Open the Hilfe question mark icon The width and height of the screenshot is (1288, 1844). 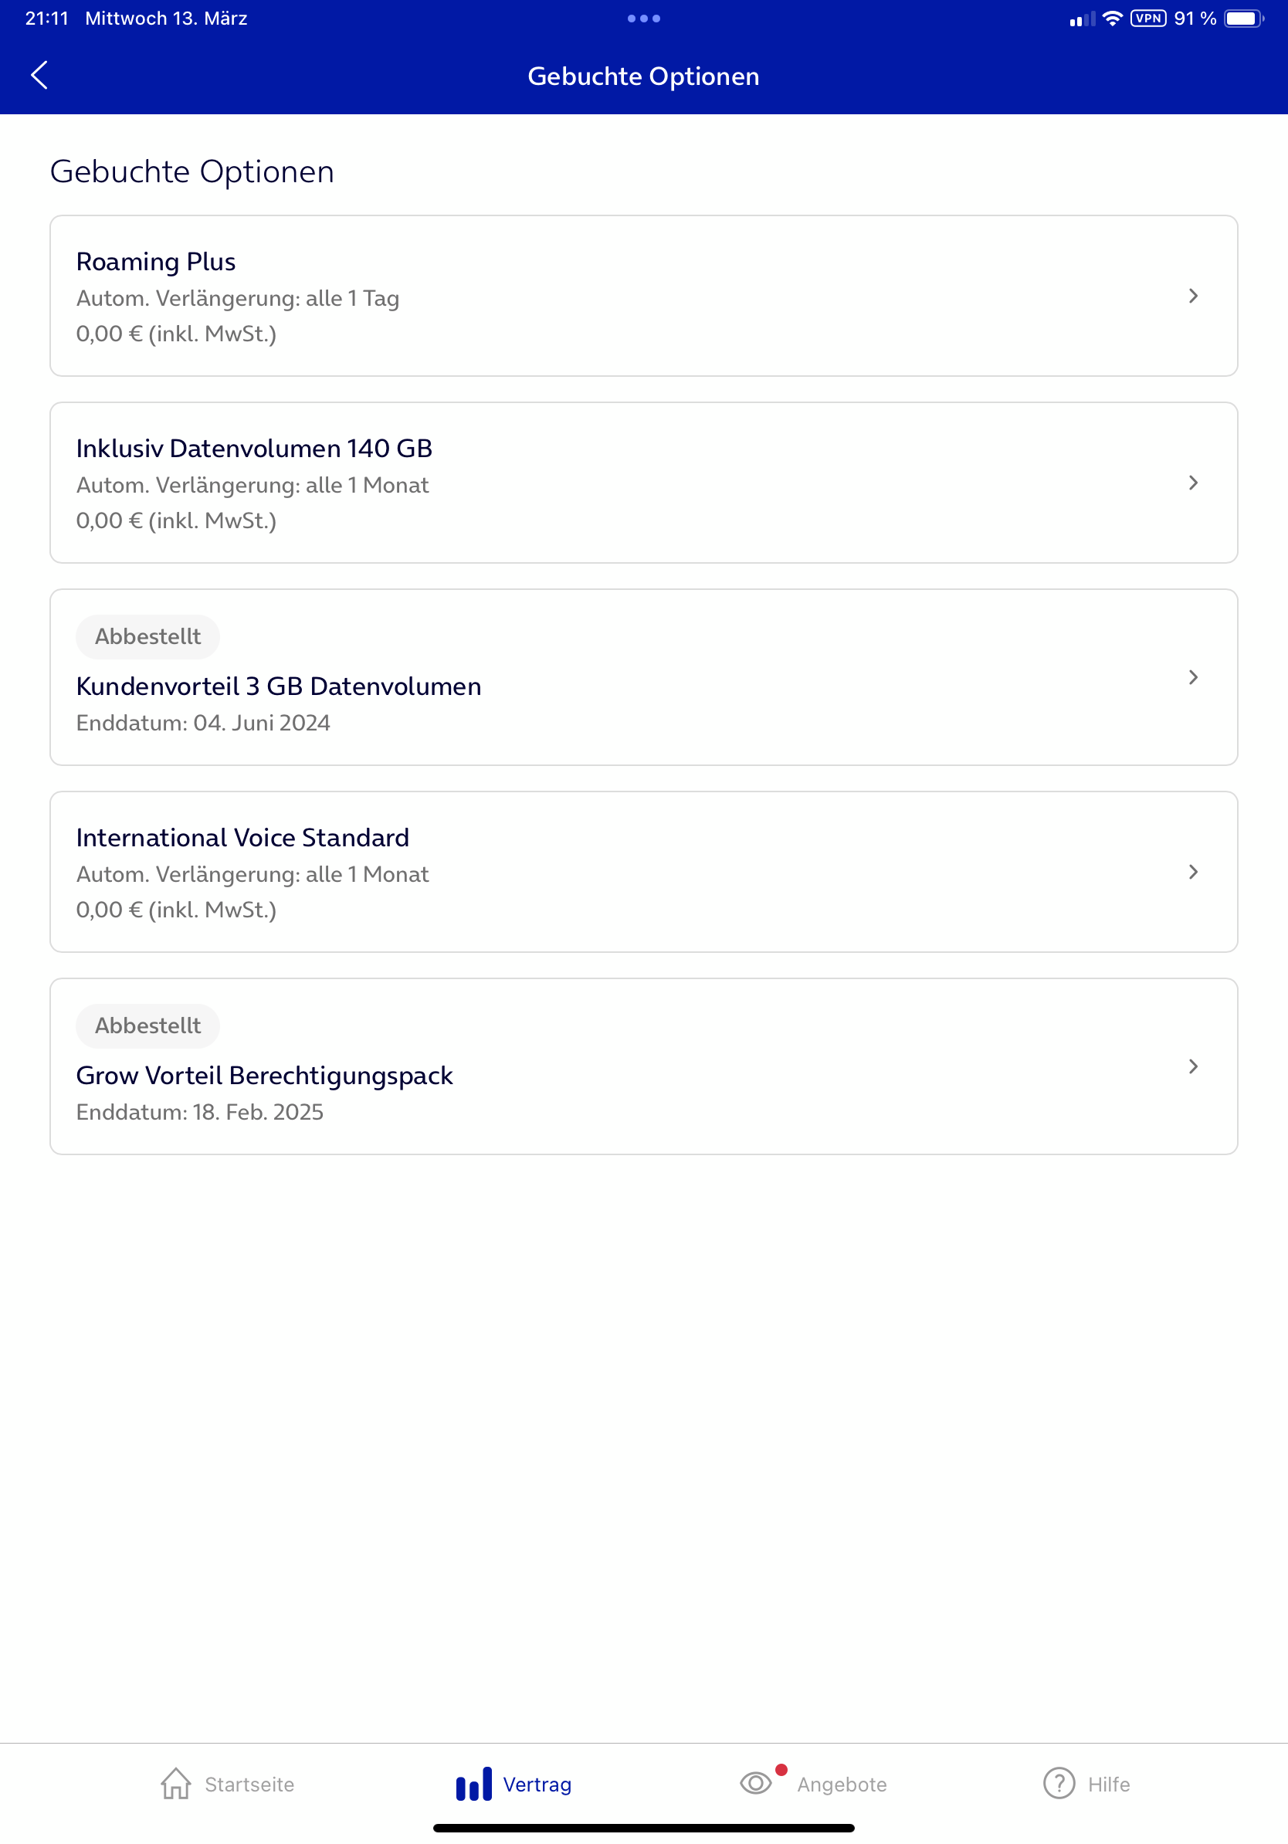1059,1783
